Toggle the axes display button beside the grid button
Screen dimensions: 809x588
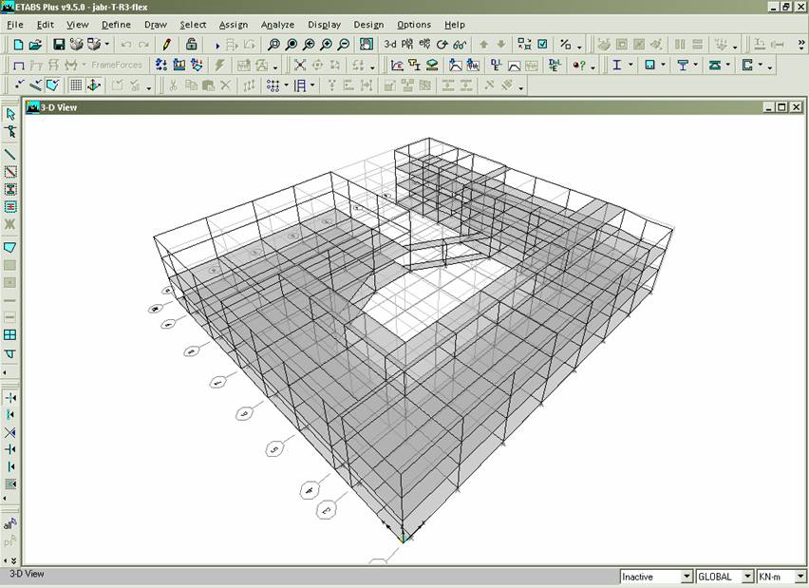point(93,85)
